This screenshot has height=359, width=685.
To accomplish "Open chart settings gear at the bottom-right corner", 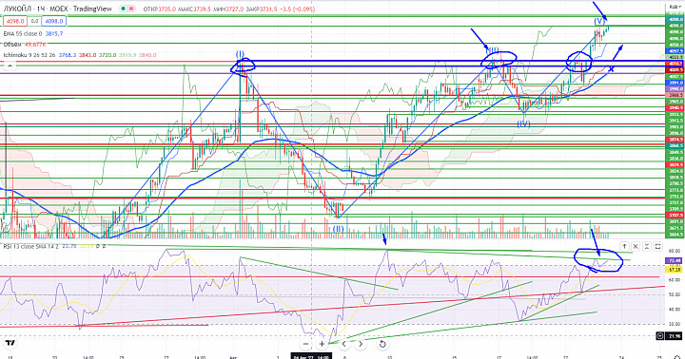I will (677, 357).
